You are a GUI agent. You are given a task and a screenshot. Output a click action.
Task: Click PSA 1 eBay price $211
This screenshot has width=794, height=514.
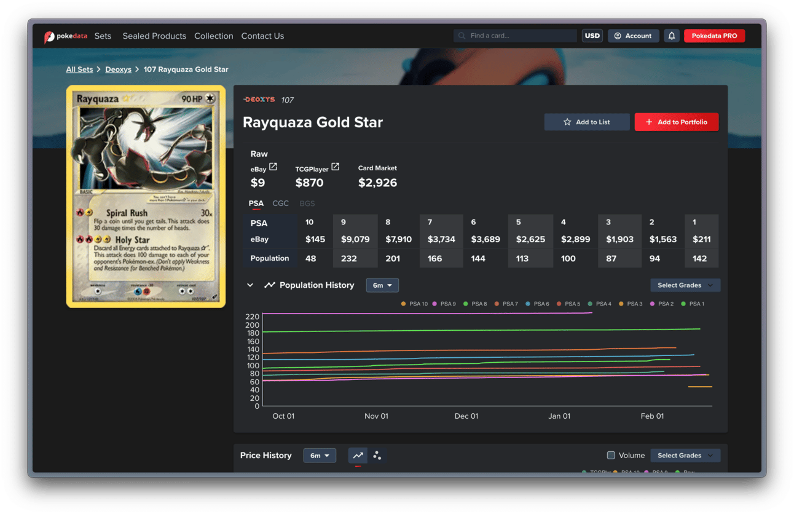702,239
